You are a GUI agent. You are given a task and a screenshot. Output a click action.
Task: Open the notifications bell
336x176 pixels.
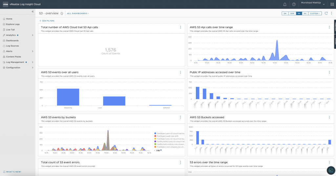point(285,4)
